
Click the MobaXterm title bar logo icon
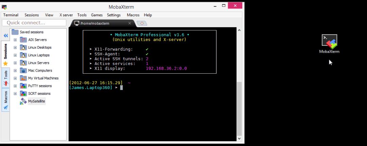click(x=4, y=7)
